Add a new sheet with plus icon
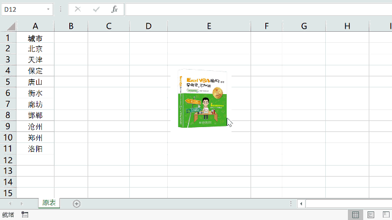392x220 pixels. click(77, 204)
